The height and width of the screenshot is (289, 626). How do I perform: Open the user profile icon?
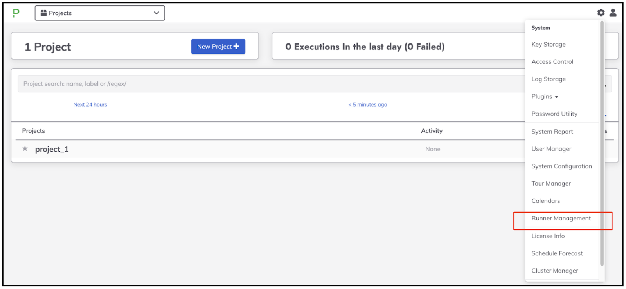pos(613,13)
